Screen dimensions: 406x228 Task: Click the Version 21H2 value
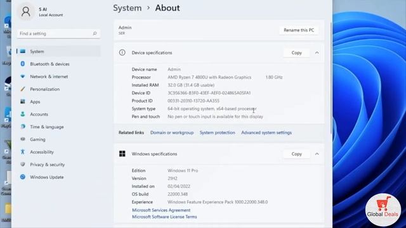[x=172, y=179]
